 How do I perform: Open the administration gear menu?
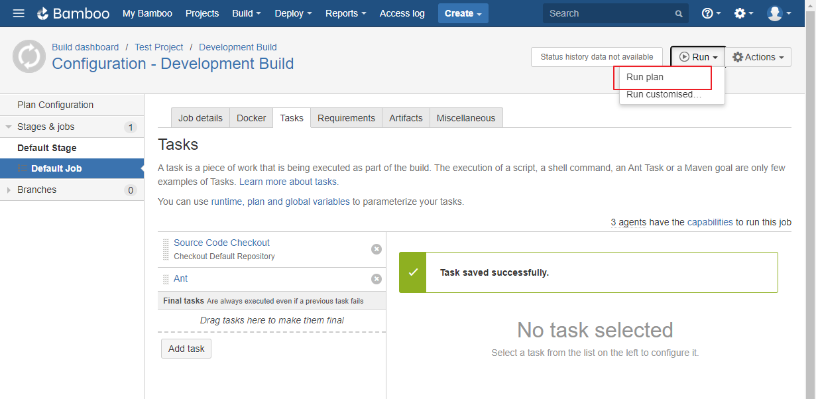coord(744,13)
